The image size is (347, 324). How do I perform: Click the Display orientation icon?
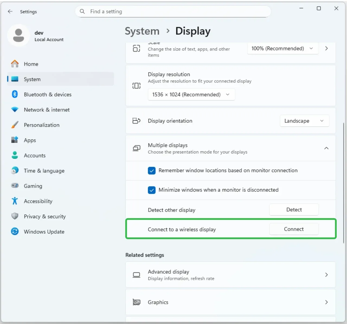pyautogui.click(x=136, y=121)
